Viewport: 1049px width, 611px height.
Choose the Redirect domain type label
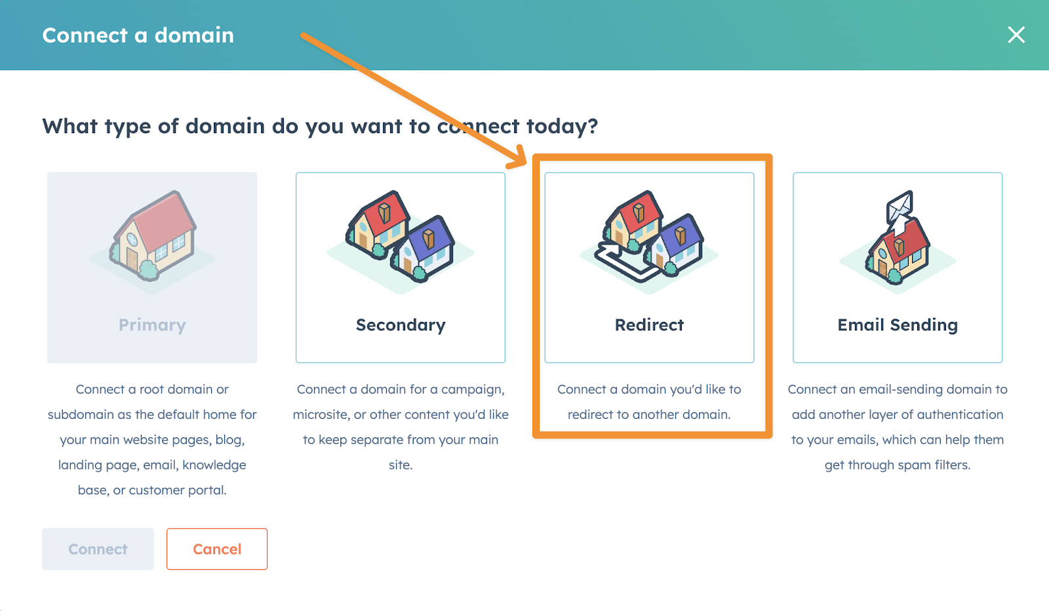(649, 325)
